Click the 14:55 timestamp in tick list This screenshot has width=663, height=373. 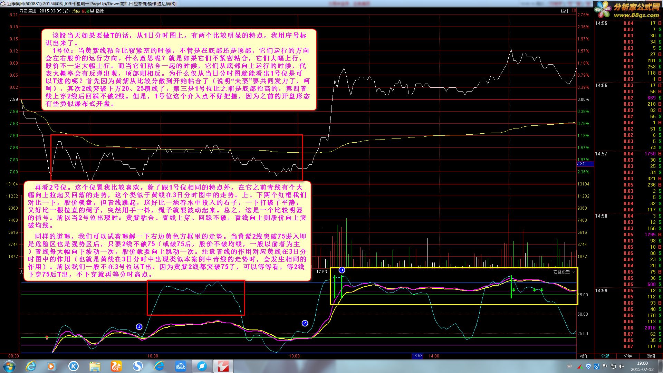click(x=601, y=23)
